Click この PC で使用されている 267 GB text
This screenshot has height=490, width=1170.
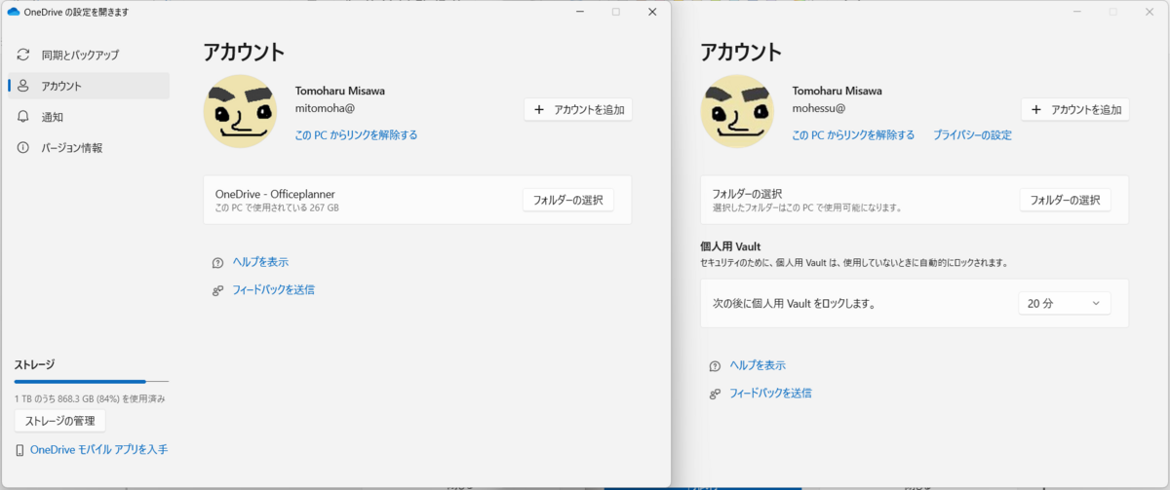pos(277,207)
